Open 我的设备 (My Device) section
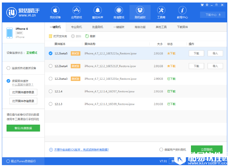 click(55, 12)
